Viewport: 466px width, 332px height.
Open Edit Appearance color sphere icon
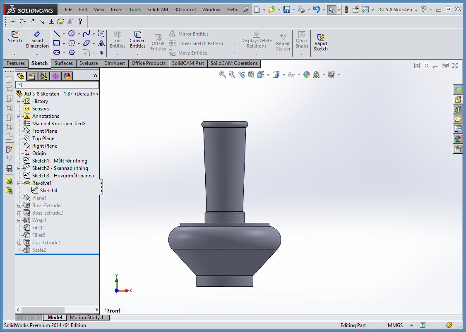(x=307, y=74)
